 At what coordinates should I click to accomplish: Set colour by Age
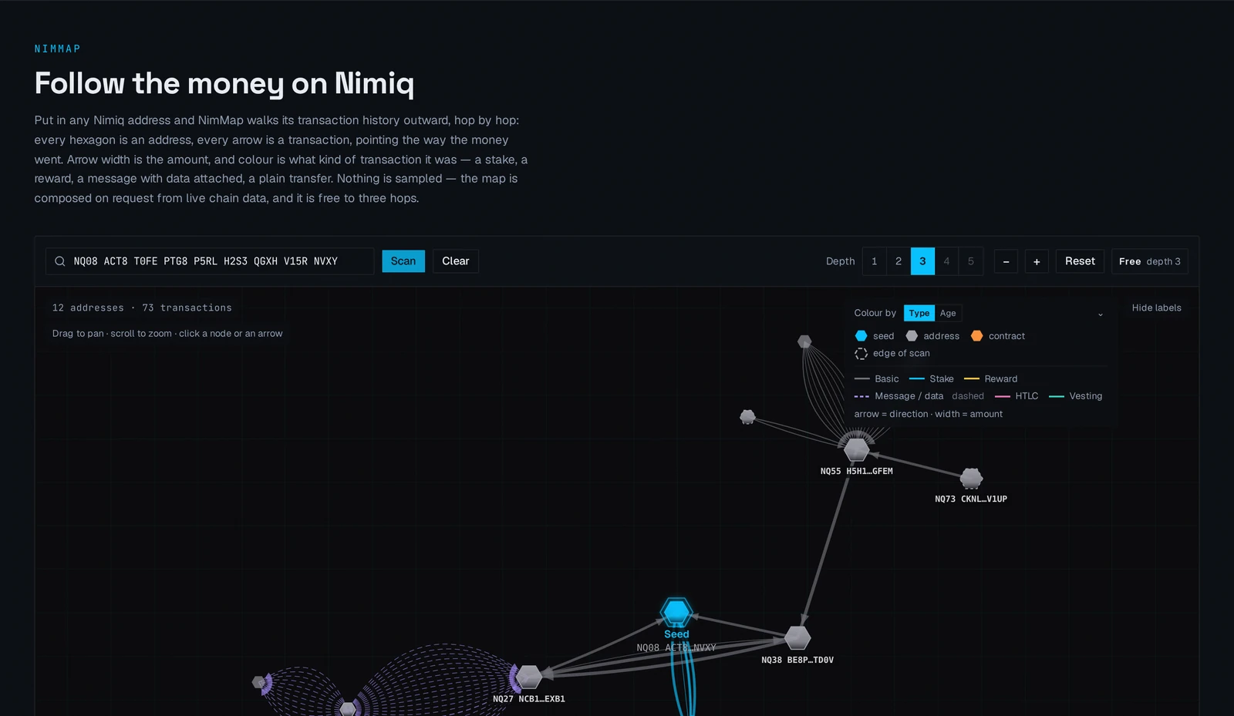948,313
